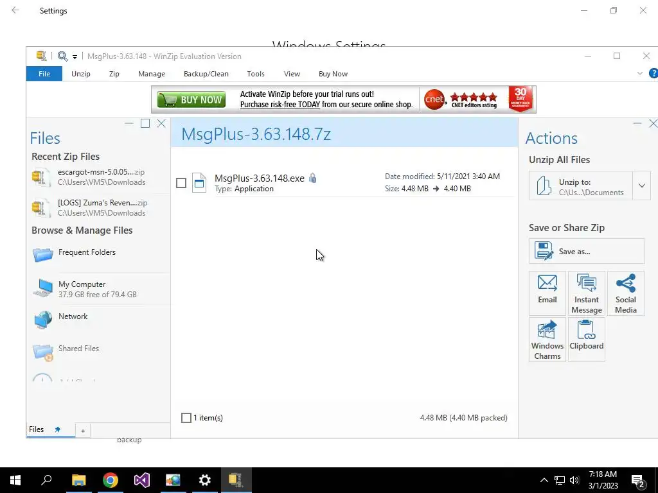Minimize the Files pane
658x493 pixels.
pos(129,123)
